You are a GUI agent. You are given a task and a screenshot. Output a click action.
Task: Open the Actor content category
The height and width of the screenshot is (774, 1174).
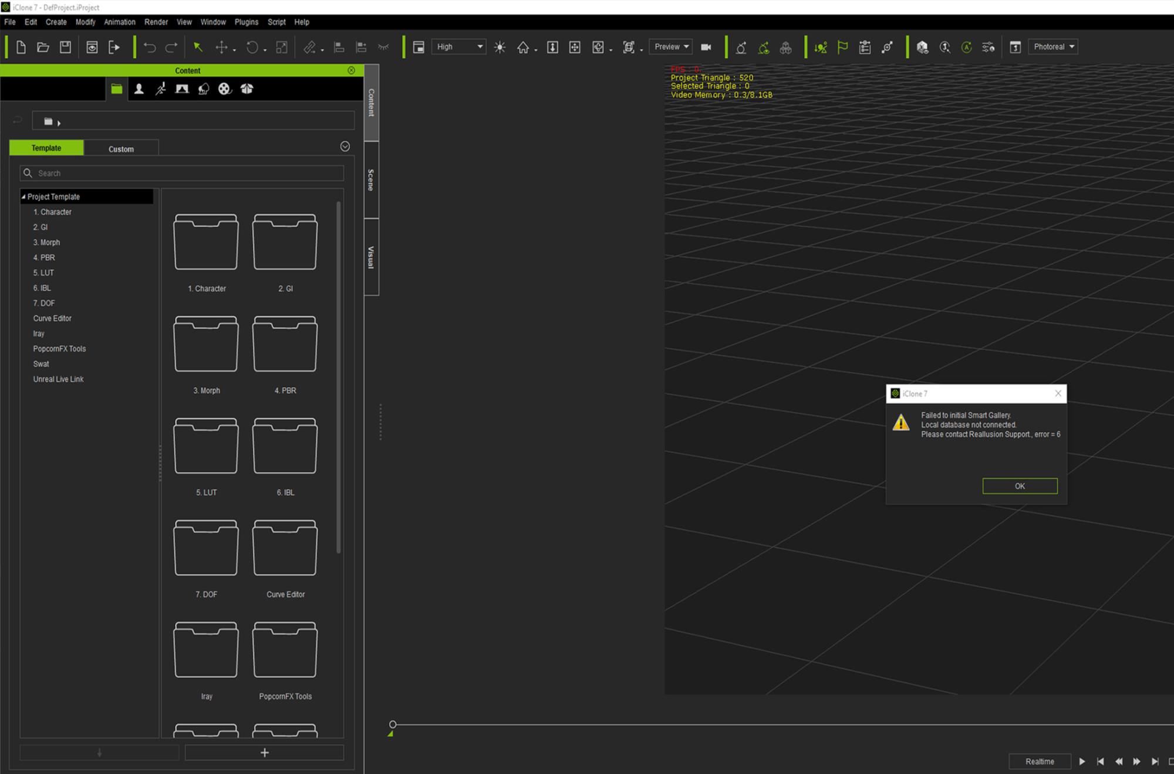click(x=139, y=89)
